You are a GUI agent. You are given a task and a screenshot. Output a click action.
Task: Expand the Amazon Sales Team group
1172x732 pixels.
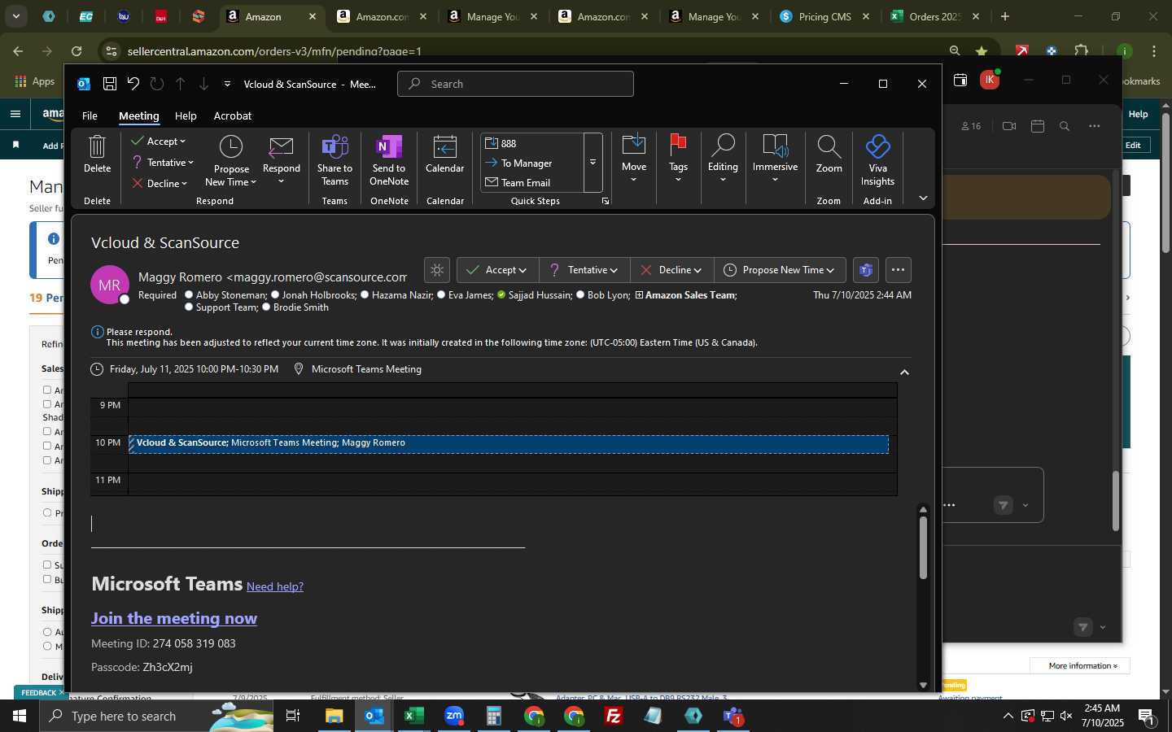coord(639,295)
